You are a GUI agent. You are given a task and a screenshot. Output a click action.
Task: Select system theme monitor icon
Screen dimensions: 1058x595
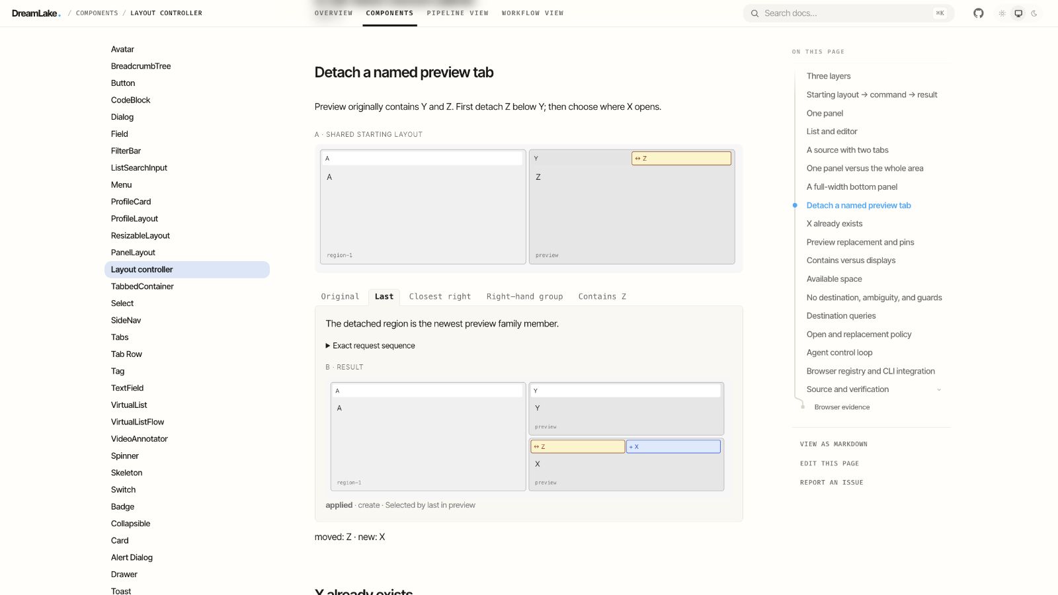pyautogui.click(x=1018, y=13)
